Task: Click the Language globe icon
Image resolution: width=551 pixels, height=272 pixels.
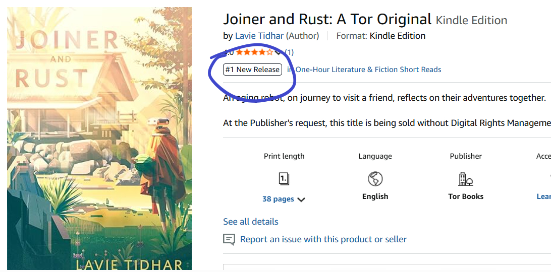Action: (375, 179)
